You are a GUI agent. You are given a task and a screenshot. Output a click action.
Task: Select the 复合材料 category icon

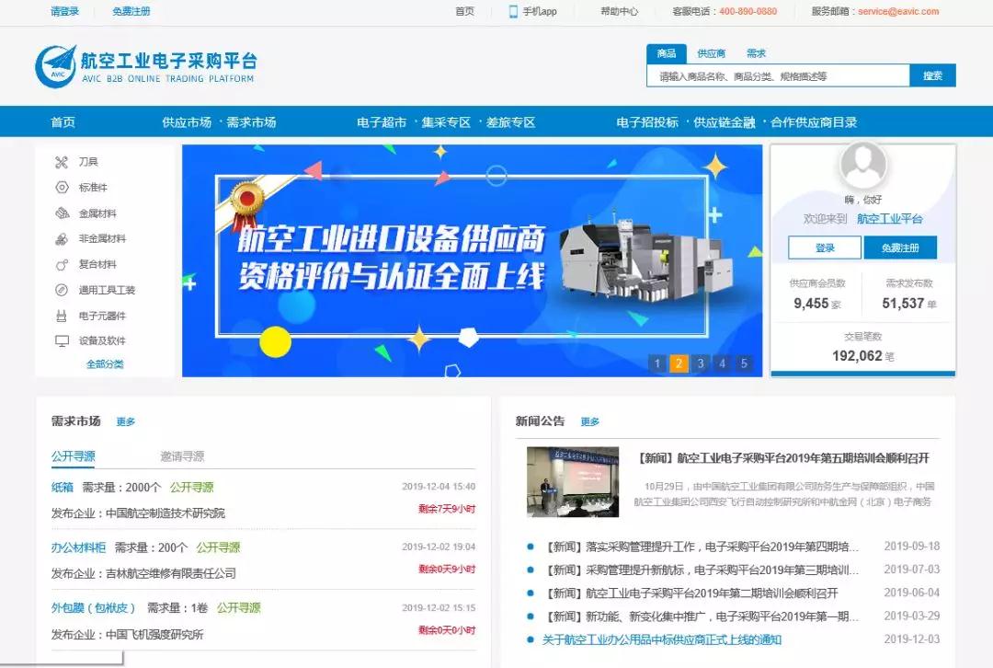pos(62,264)
